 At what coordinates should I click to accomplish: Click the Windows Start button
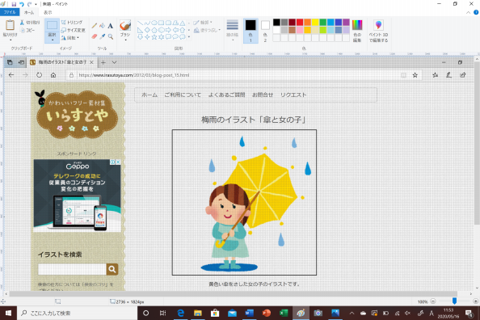[x=8, y=313]
